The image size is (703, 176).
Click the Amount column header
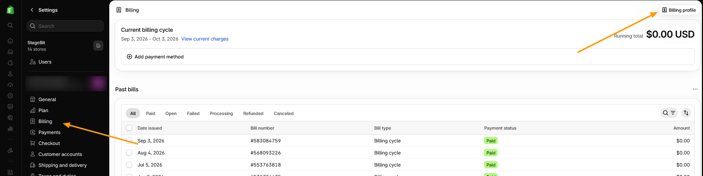coord(681,128)
